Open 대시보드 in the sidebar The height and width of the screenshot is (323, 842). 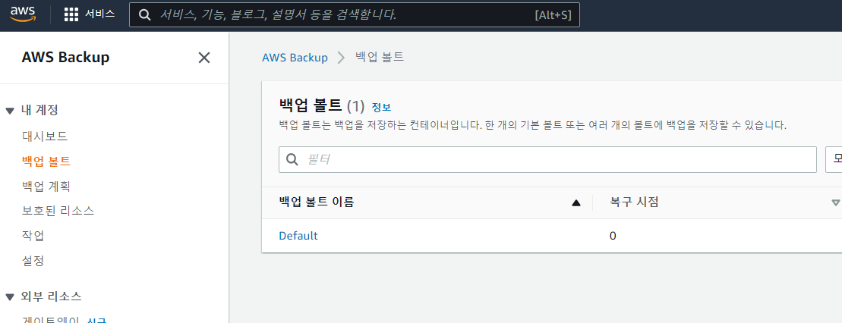(45, 136)
